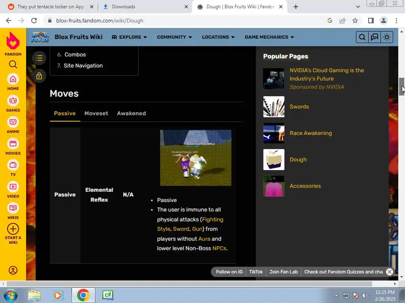Toggle the Chrome side panel

371,21
